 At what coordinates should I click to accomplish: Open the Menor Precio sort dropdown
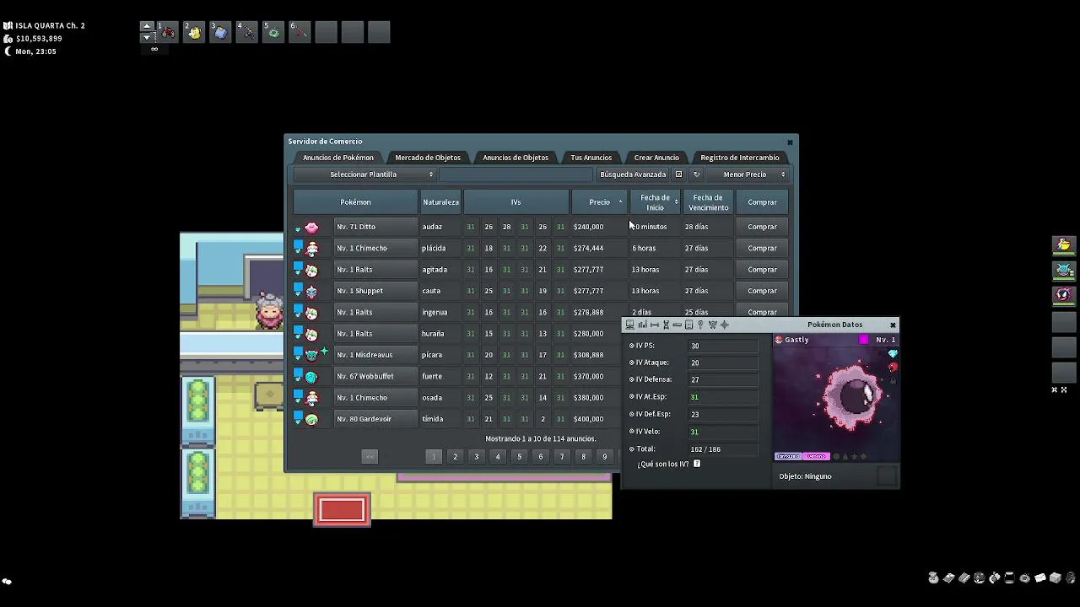749,175
